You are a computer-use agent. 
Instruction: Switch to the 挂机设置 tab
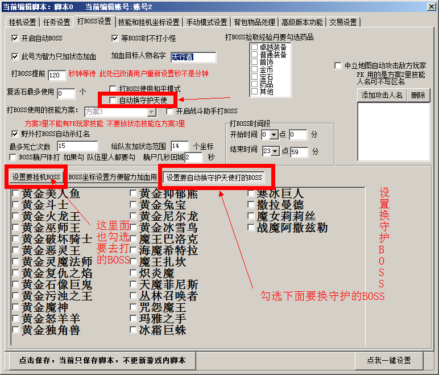coord(22,22)
